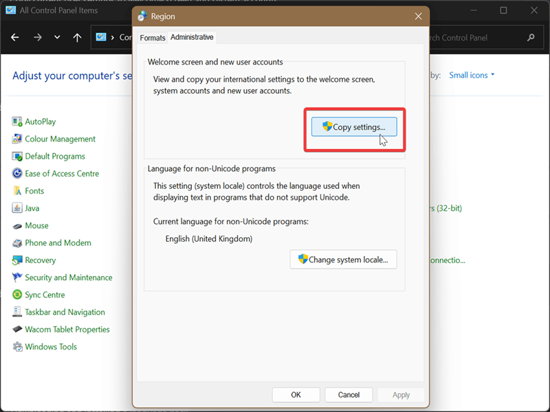Open the Phone and Modem icon
550x412 pixels.
point(16,243)
